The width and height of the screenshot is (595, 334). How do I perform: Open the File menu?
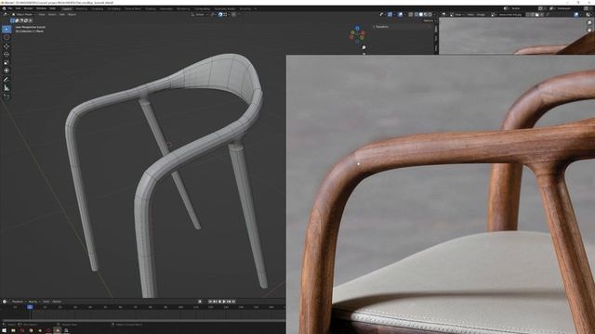10,8
